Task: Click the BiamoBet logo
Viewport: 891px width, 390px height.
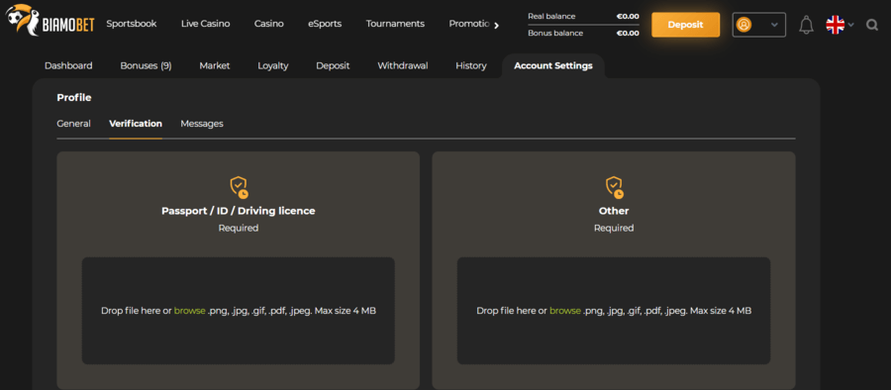Action: (50, 21)
